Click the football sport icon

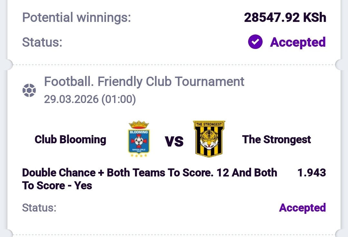click(29, 90)
